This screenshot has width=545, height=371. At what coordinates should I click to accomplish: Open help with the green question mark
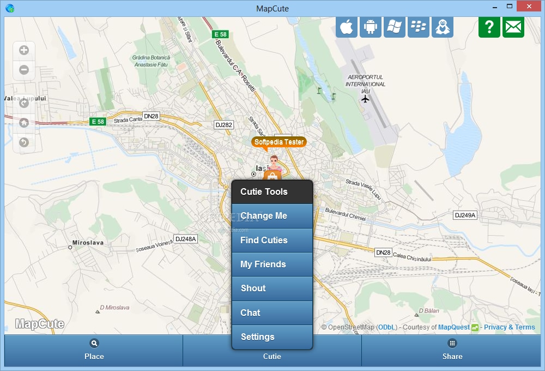[489, 27]
